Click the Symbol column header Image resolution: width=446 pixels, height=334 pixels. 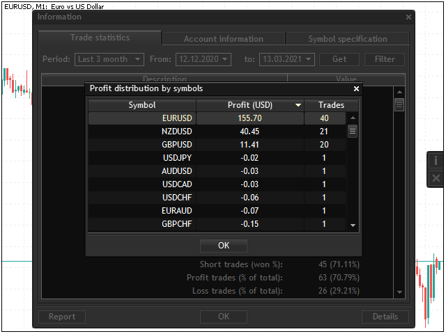click(142, 105)
